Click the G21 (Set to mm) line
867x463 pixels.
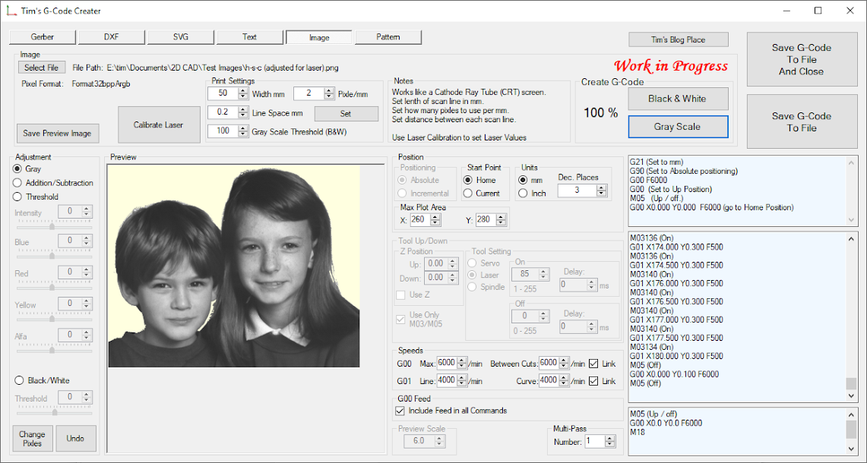(657, 162)
